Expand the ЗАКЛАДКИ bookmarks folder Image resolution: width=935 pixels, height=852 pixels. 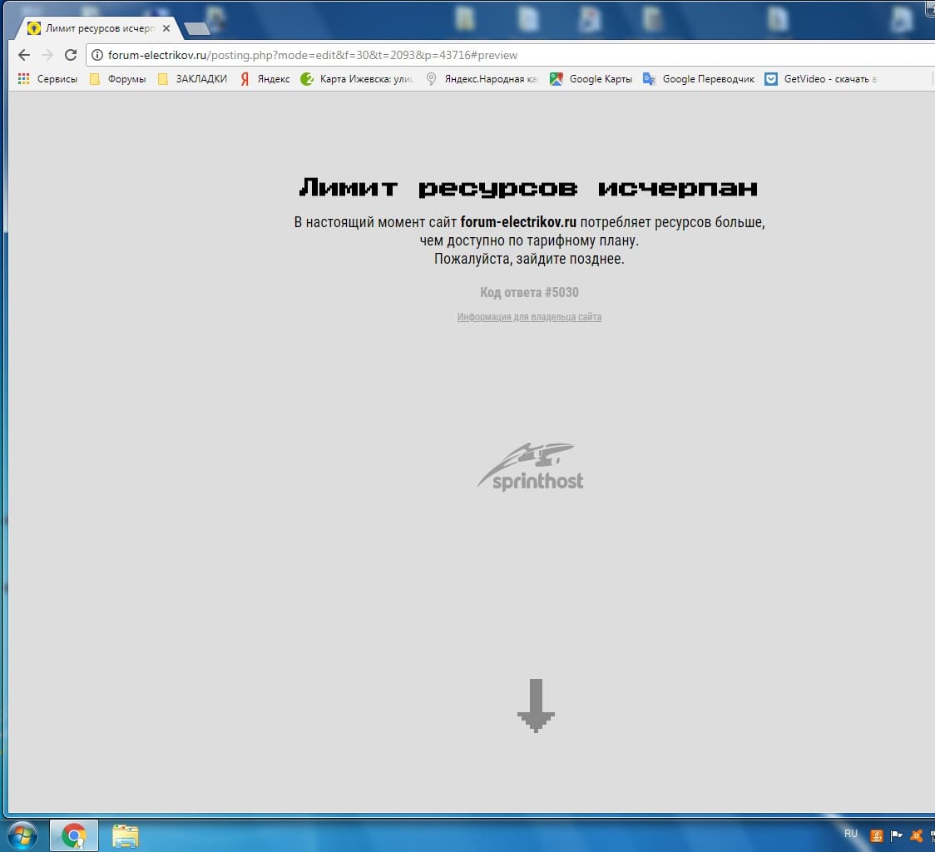coord(192,79)
